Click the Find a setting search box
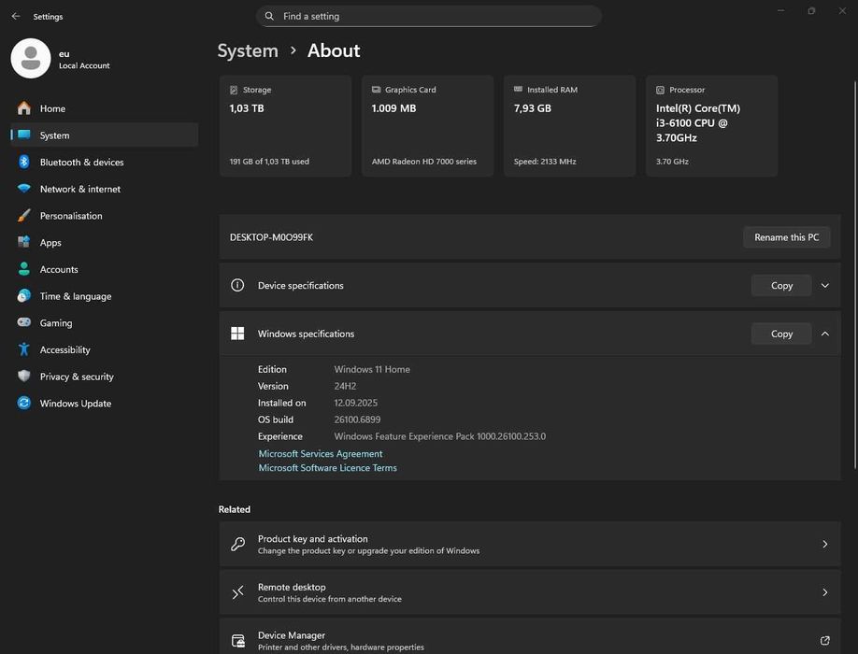 tap(428, 16)
